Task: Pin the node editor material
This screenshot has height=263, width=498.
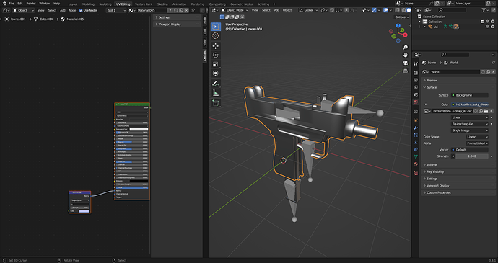Action: (193, 10)
